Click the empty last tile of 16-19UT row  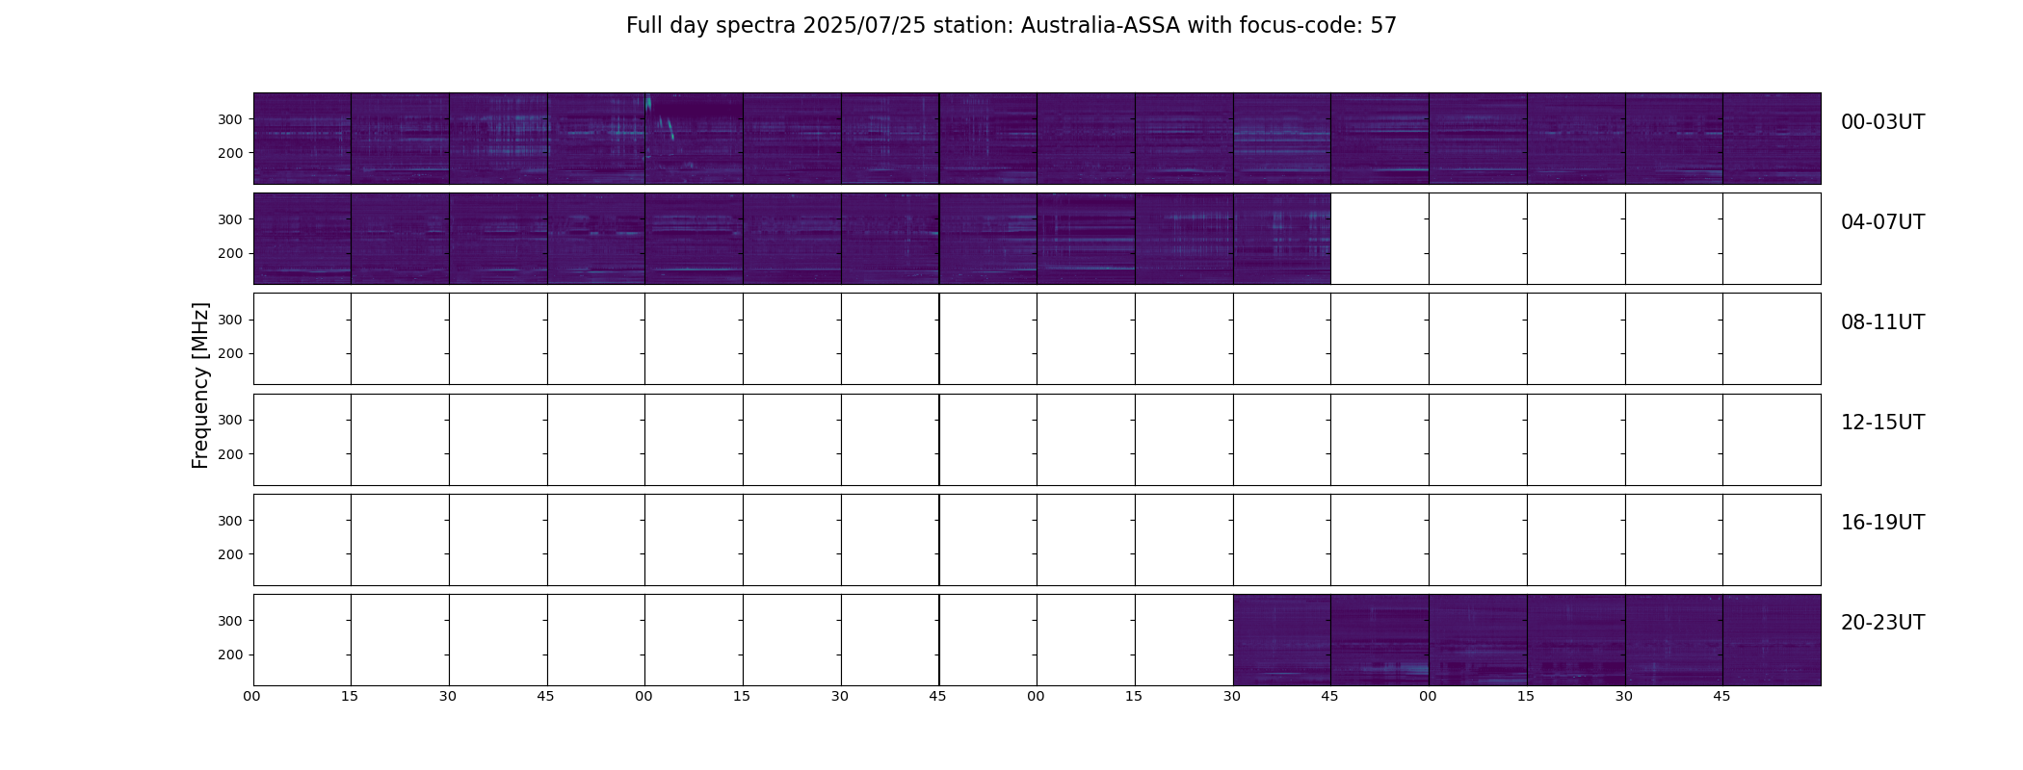pos(1772,540)
